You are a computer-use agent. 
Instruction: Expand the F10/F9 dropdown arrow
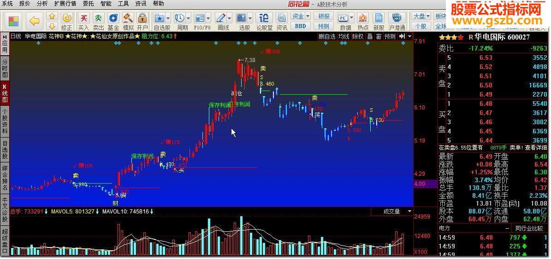[208, 18]
